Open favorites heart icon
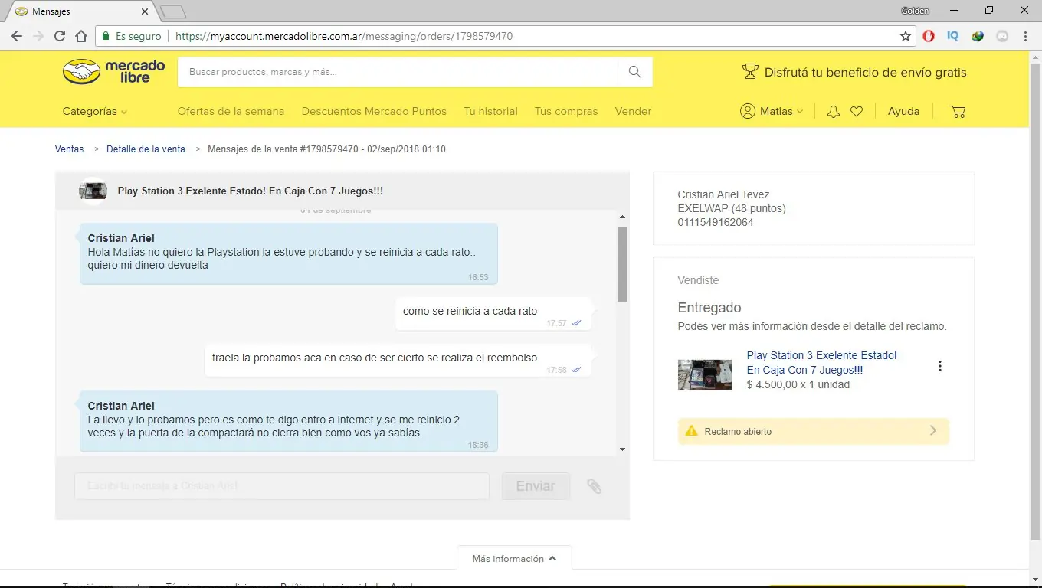The image size is (1042, 588). point(857,112)
